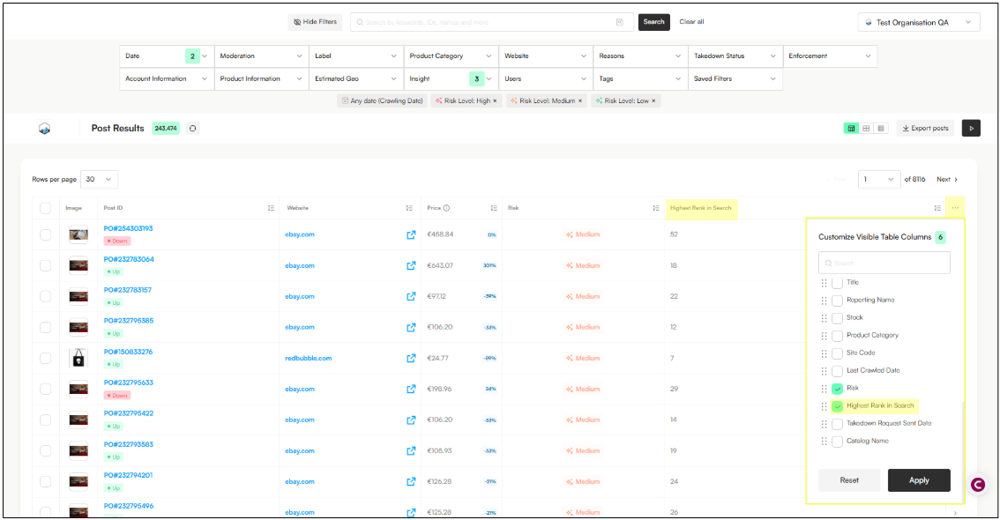Switch to the grid view icon
Viewport: 1000px width, 520px height.
click(x=866, y=128)
